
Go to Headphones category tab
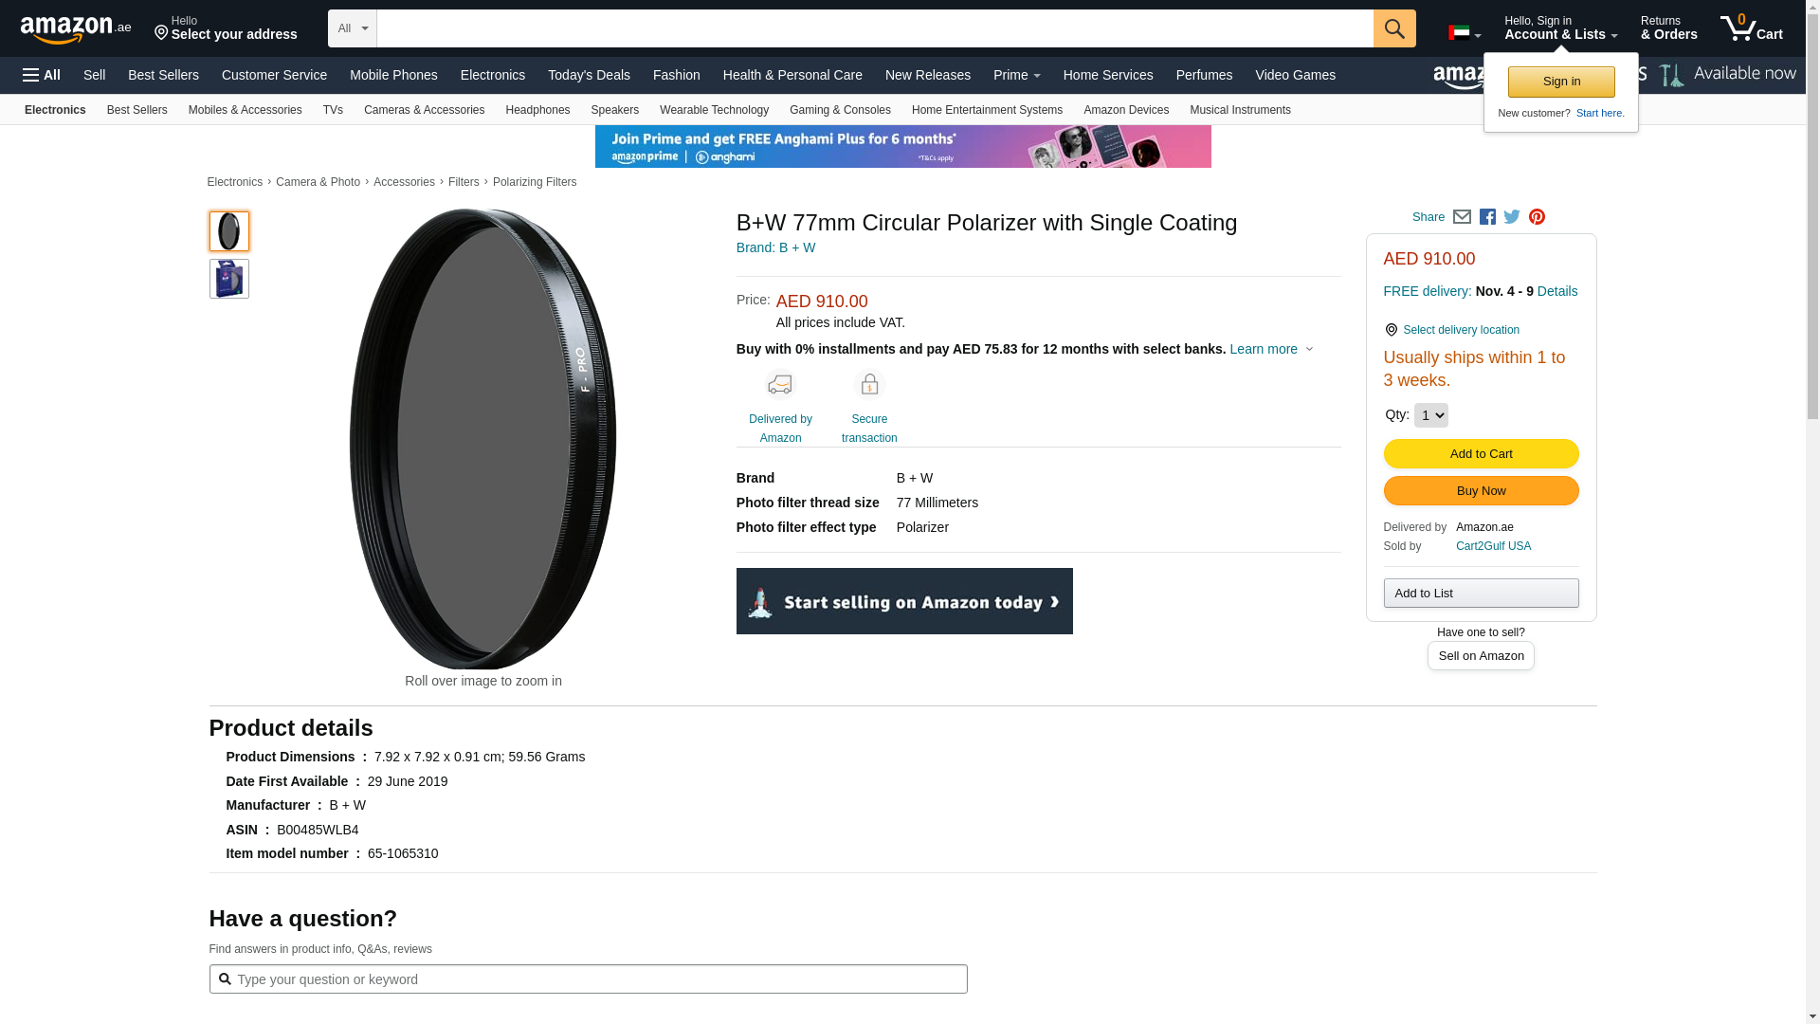537,110
